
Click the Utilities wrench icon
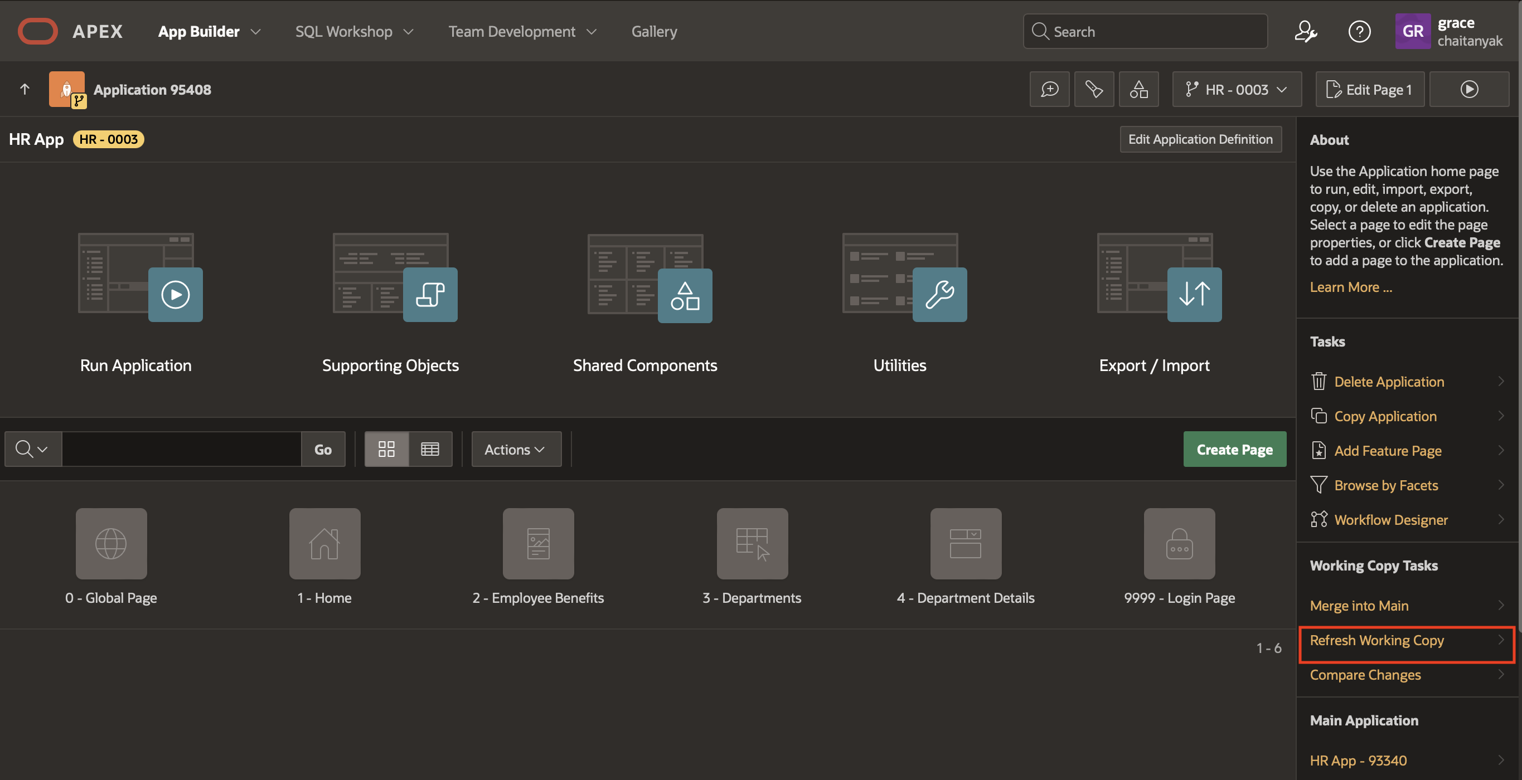(939, 294)
